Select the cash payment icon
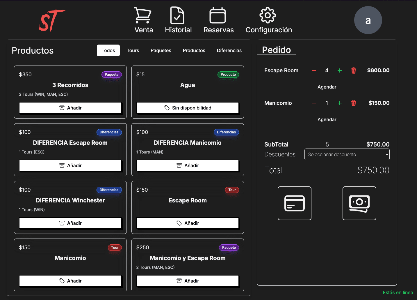Image resolution: width=417 pixels, height=300 pixels. click(x=359, y=203)
